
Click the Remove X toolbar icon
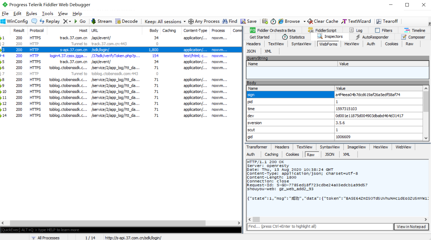[65, 21]
